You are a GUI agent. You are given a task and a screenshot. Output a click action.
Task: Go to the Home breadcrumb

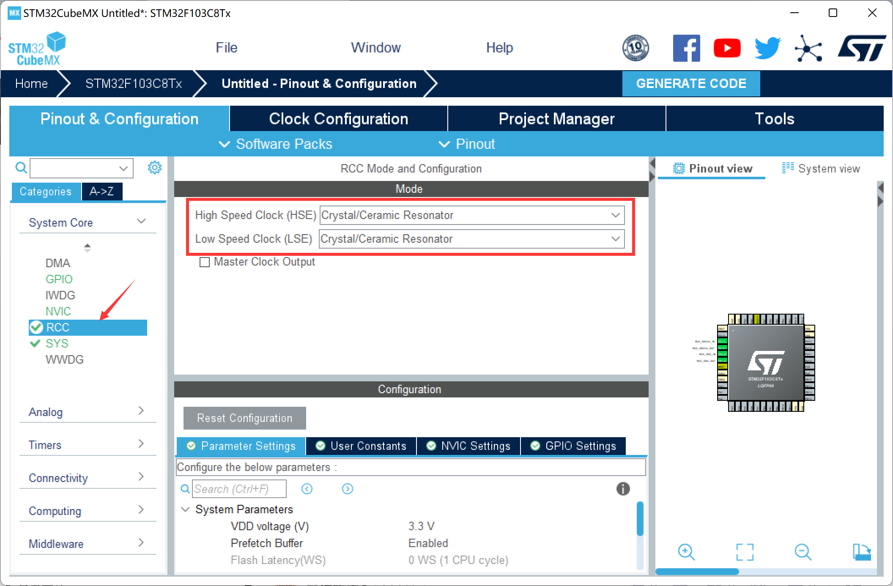point(31,83)
